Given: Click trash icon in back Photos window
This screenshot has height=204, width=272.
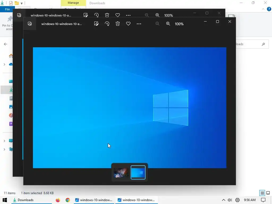Looking at the screenshot, I should point(107,15).
